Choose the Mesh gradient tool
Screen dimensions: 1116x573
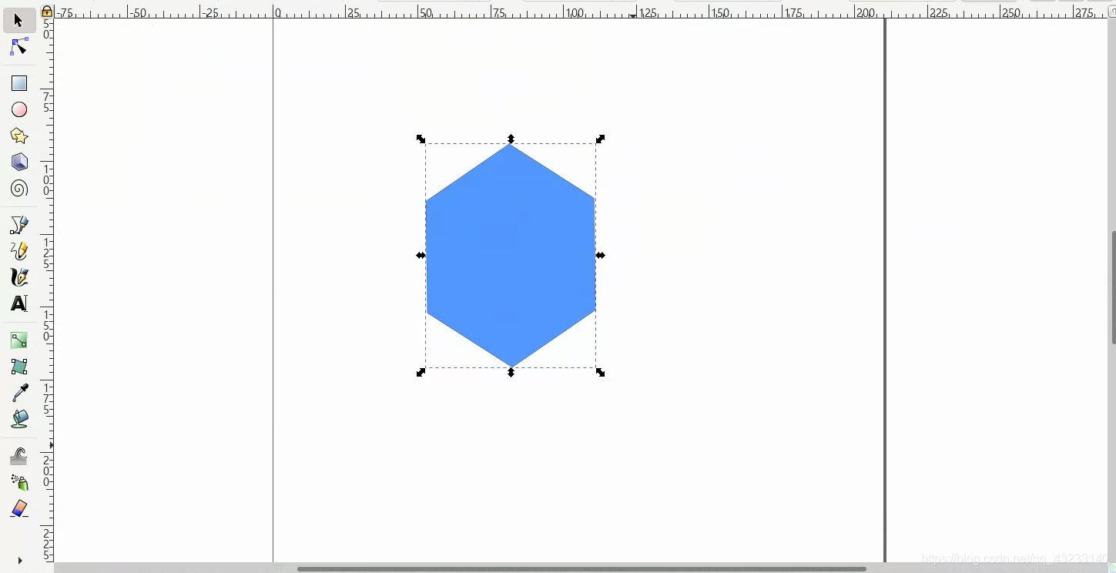(18, 366)
